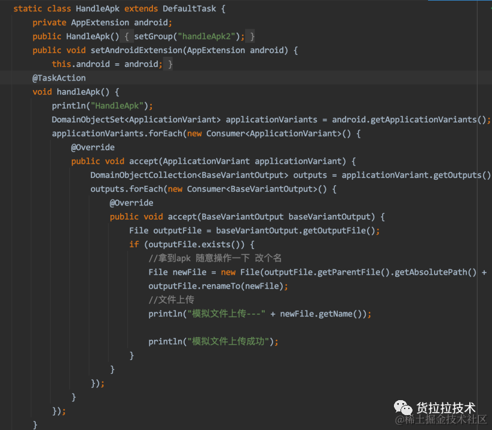Viewport: 492px width, 430px height.
Task: Click the applicationVariant parameter name in accept
Action: coord(298,161)
